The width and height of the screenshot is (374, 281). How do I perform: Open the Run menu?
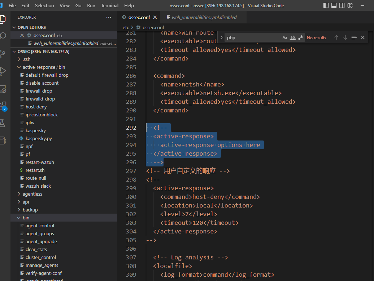91,5
